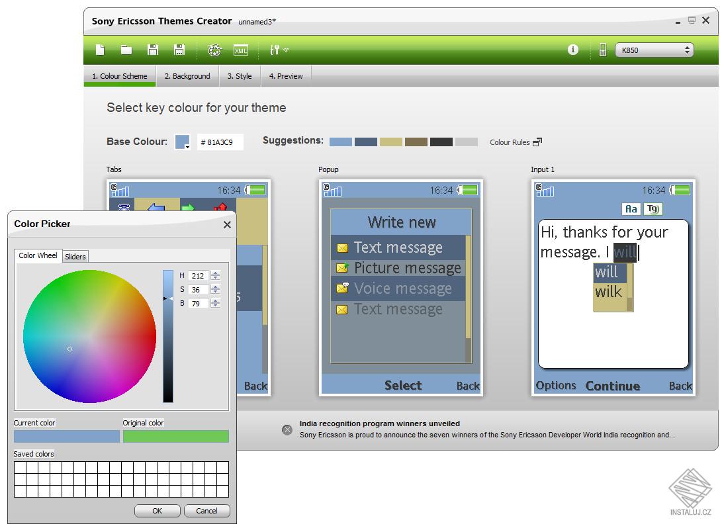Click the Saturation stepper down arrow
724x530 pixels.
[x=216, y=292]
